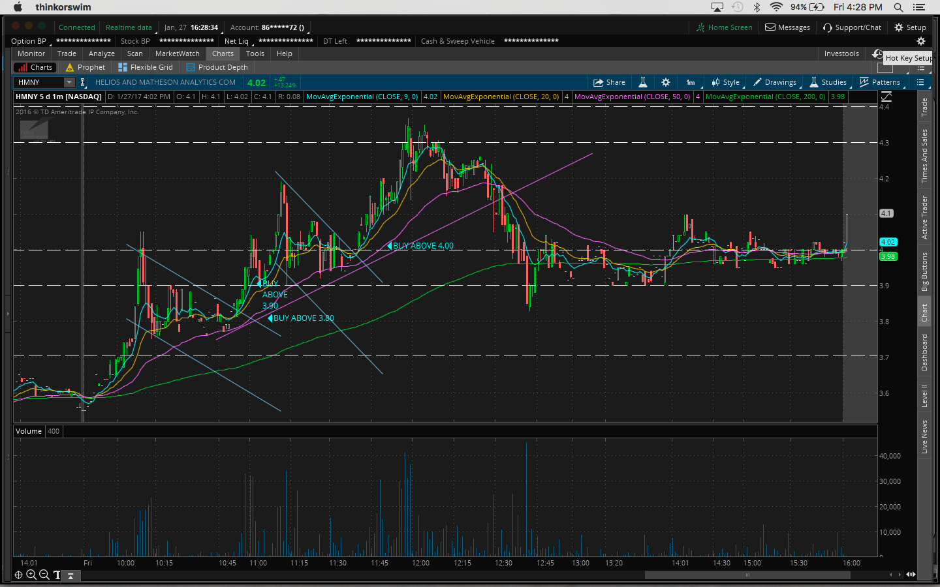
Task: Click the Share chart button
Action: point(609,82)
